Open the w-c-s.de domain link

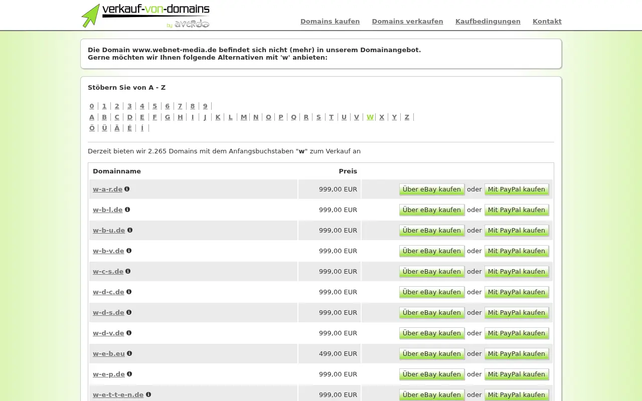click(108, 271)
